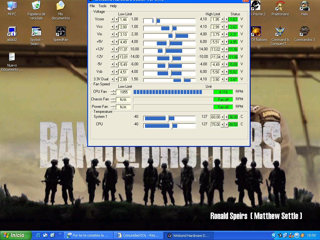Decrease Vcore low limit with left arrow
Screen dimensions: 320x240
pos(112,20)
